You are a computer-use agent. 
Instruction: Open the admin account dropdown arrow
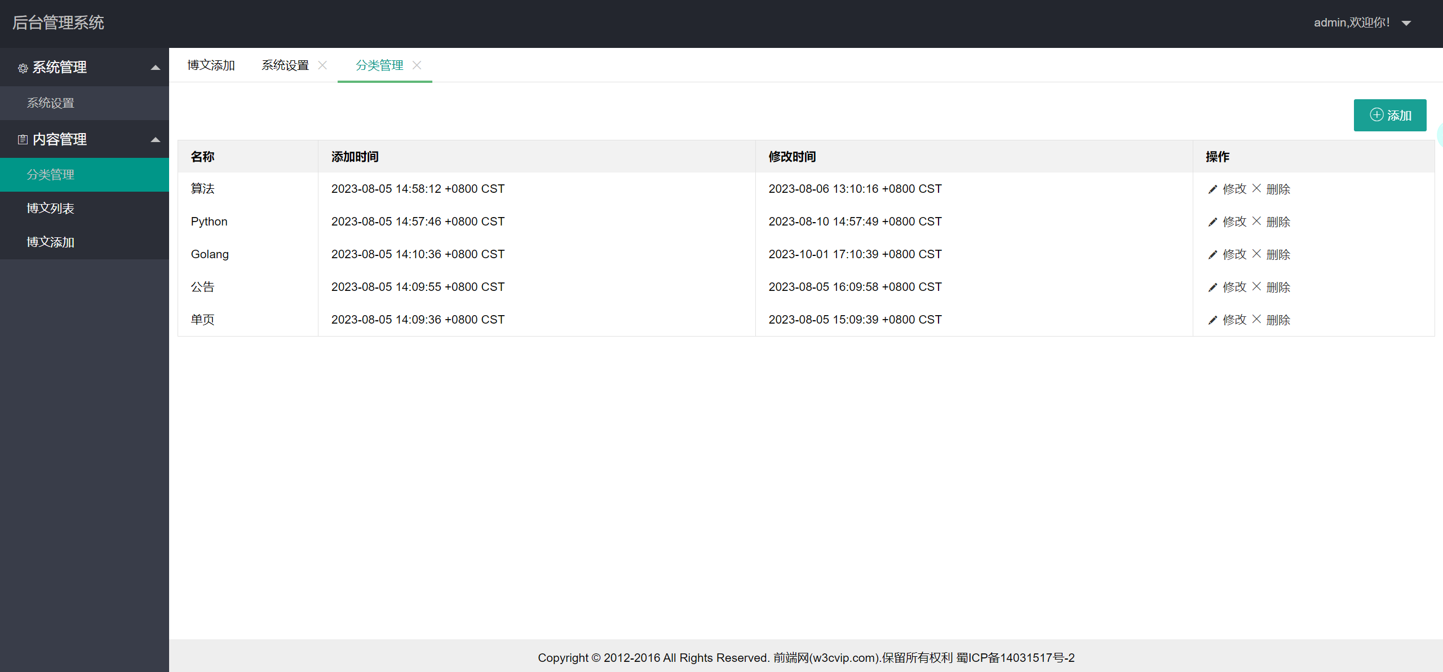pos(1407,23)
